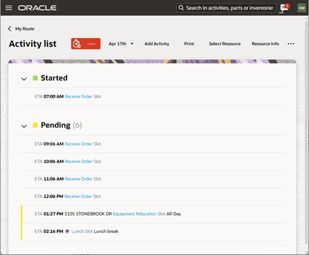The image size is (309, 255).
Task: Click the Lunch activity link
Action: coord(77,231)
